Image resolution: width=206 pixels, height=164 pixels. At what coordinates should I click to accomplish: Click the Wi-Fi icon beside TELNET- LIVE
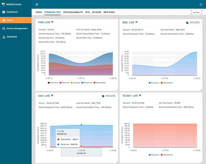140,96
